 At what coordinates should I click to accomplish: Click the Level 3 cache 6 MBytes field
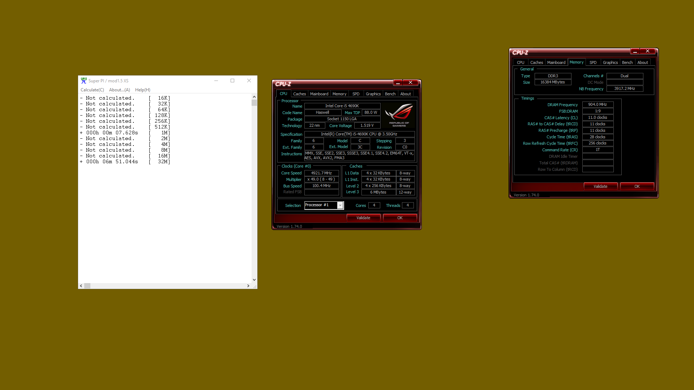click(378, 192)
